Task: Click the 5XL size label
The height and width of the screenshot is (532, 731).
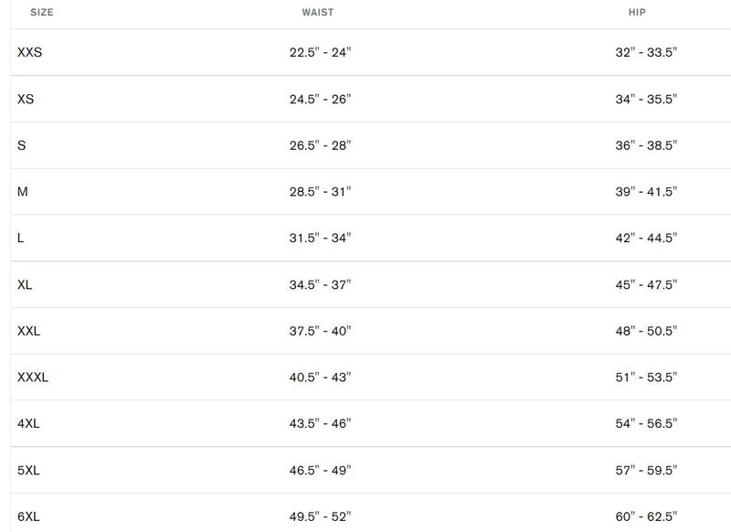Action: point(28,470)
